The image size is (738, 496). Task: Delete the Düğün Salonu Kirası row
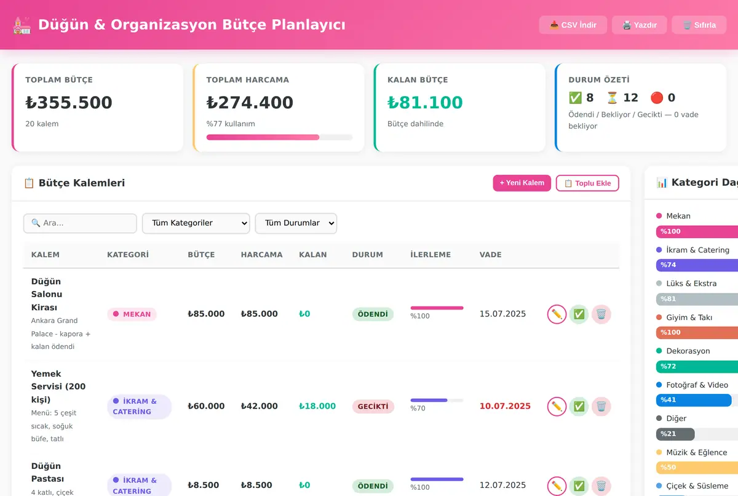coord(601,314)
